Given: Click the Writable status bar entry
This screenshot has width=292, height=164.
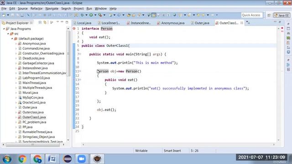Looking at the screenshot, I should (141, 151).
